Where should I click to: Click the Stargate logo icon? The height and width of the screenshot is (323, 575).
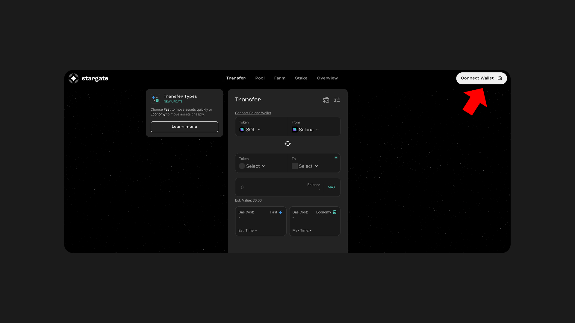73,78
